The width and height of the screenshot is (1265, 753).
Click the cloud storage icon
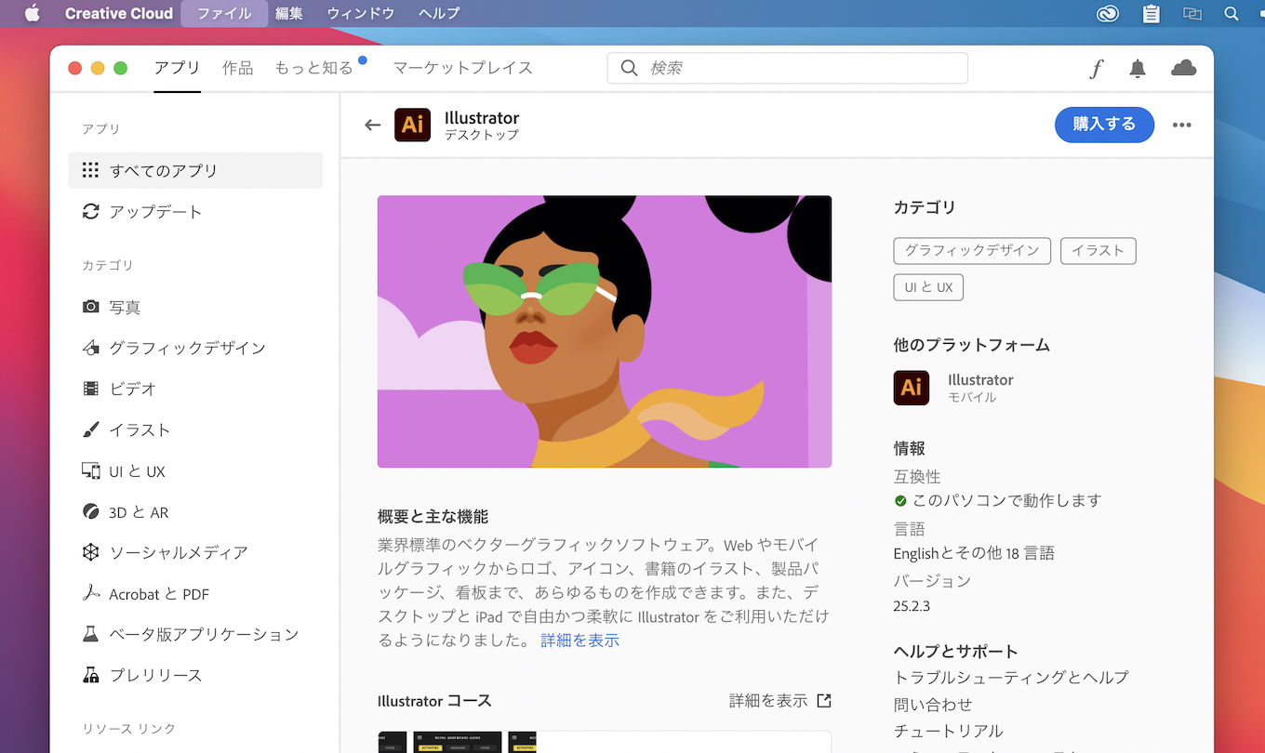tap(1183, 68)
